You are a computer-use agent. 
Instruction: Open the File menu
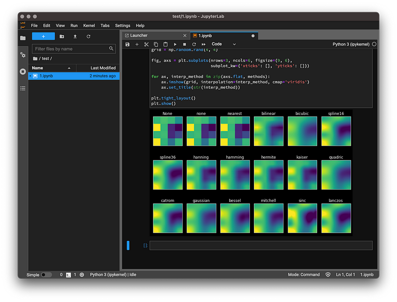(x=34, y=25)
